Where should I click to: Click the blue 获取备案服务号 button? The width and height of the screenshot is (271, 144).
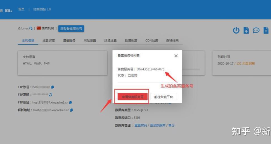point(71,29)
